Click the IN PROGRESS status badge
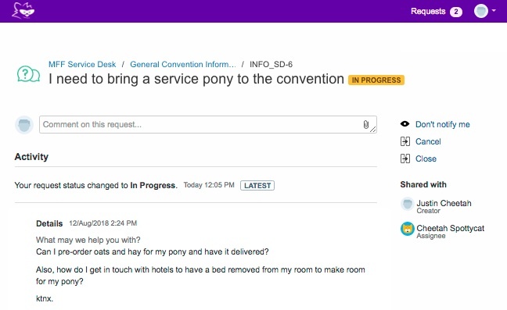The image size is (507, 310). click(x=376, y=80)
